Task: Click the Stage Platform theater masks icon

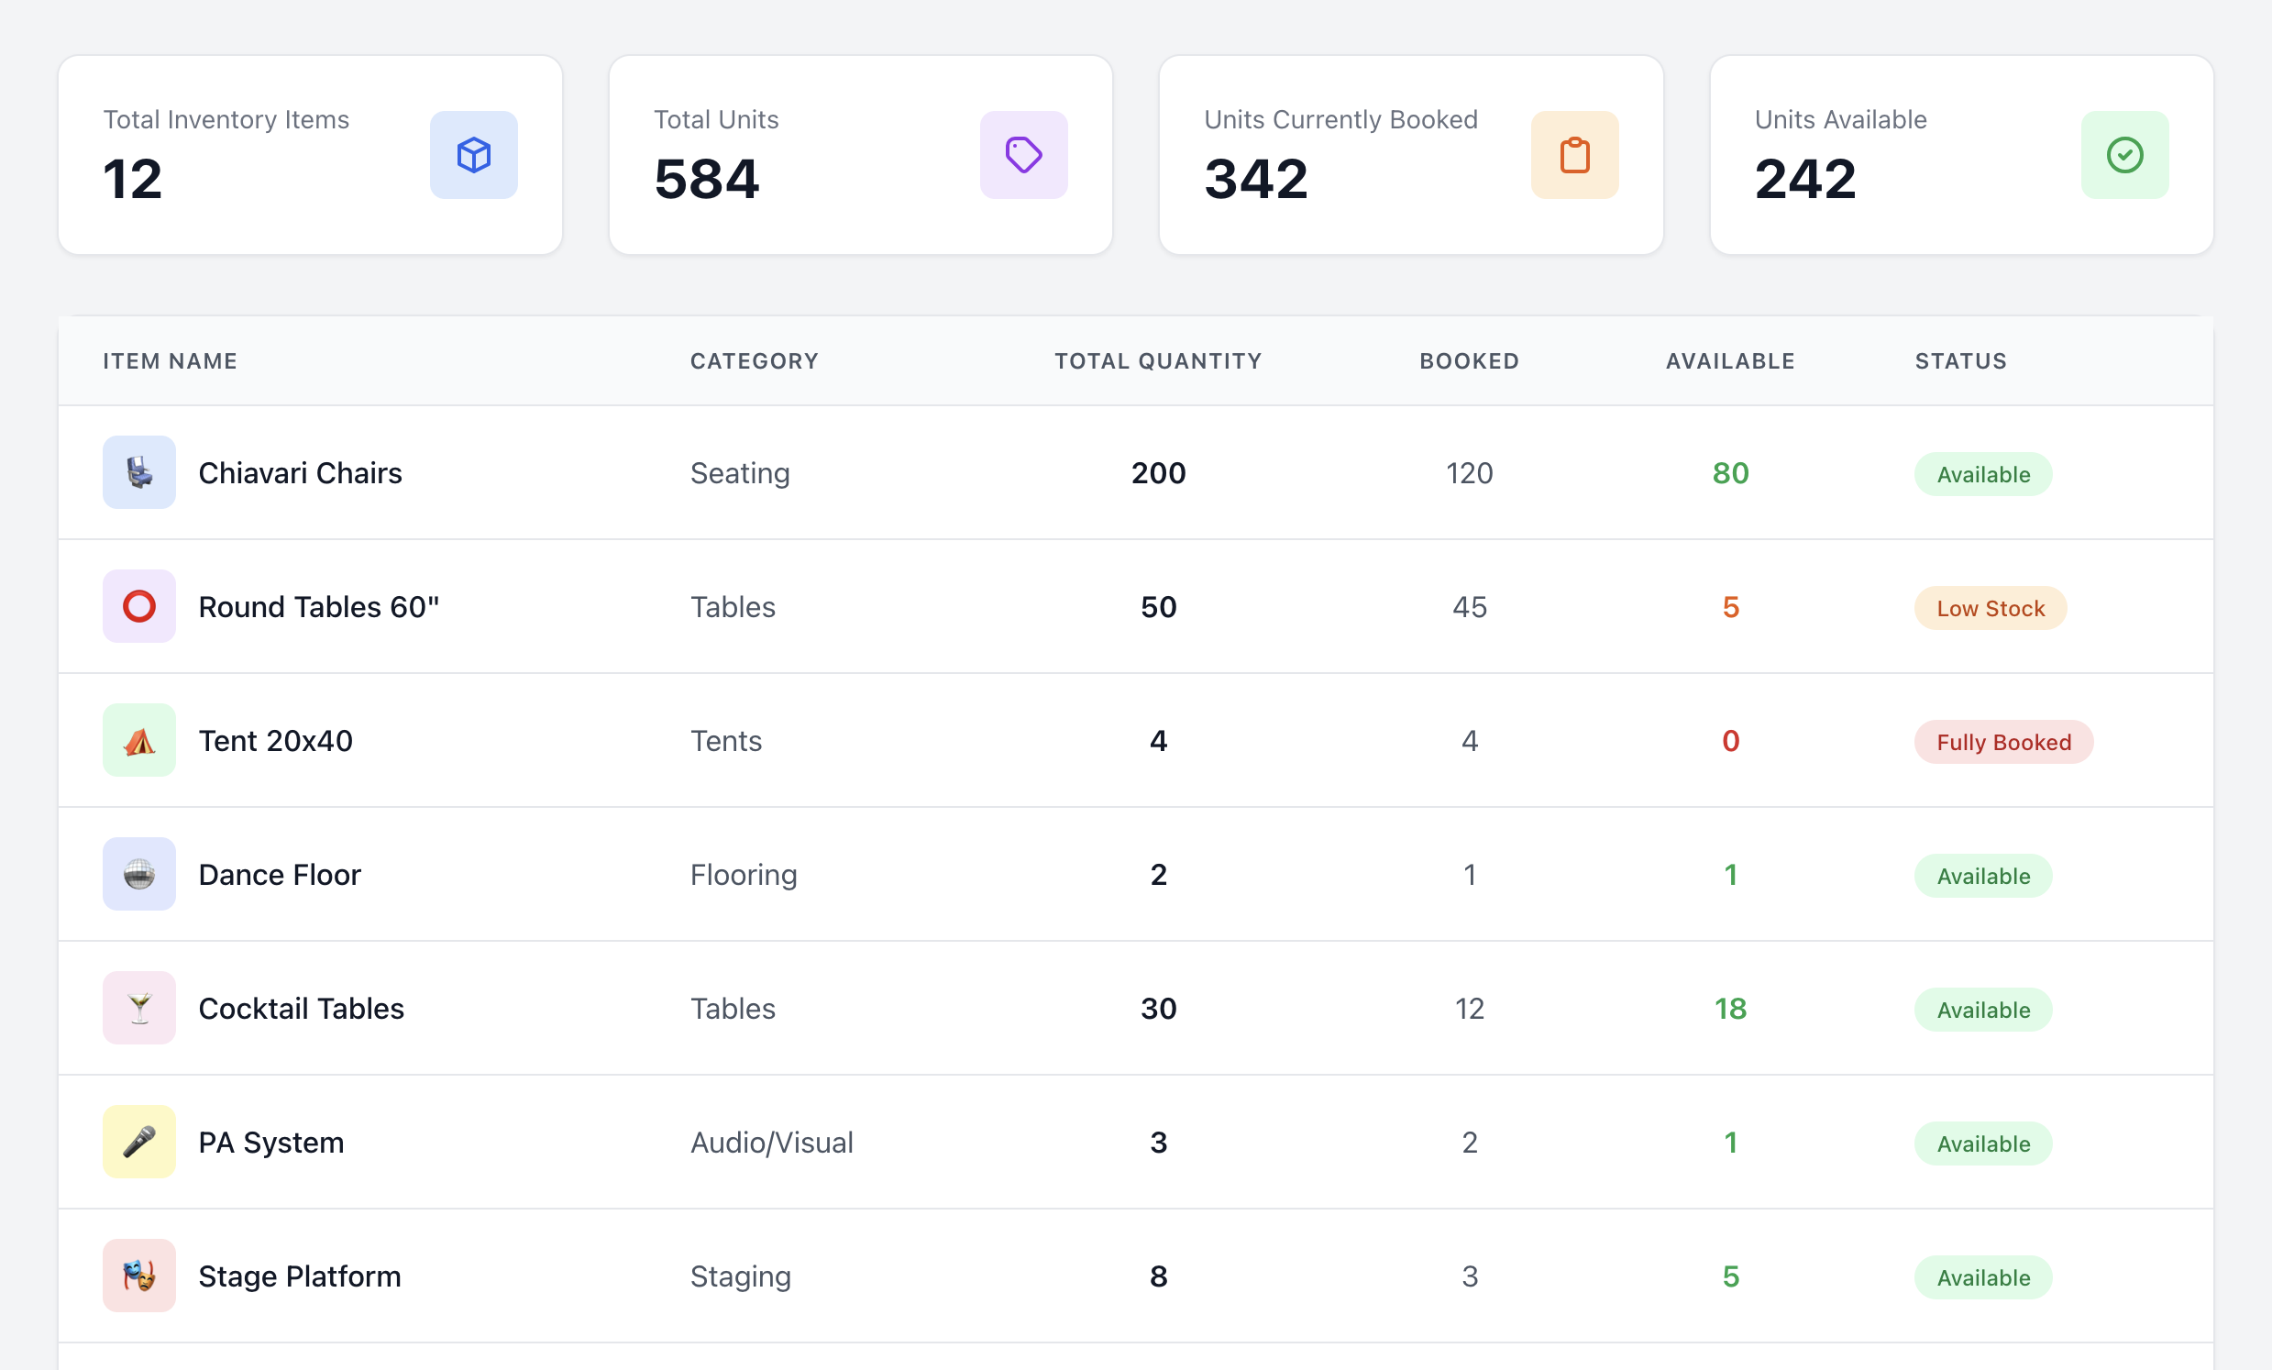Action: [139, 1275]
